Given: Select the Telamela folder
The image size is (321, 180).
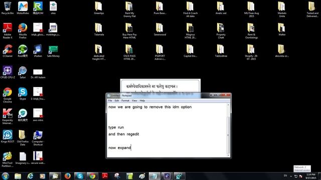Looking at the screenshot, I should (x=99, y=29).
